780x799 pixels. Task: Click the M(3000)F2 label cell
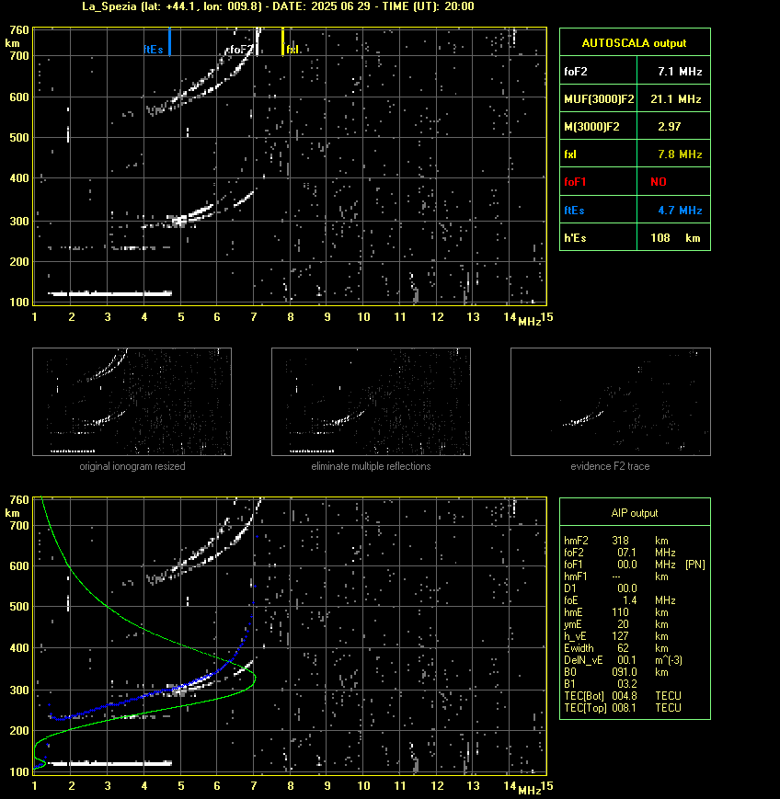tap(599, 126)
